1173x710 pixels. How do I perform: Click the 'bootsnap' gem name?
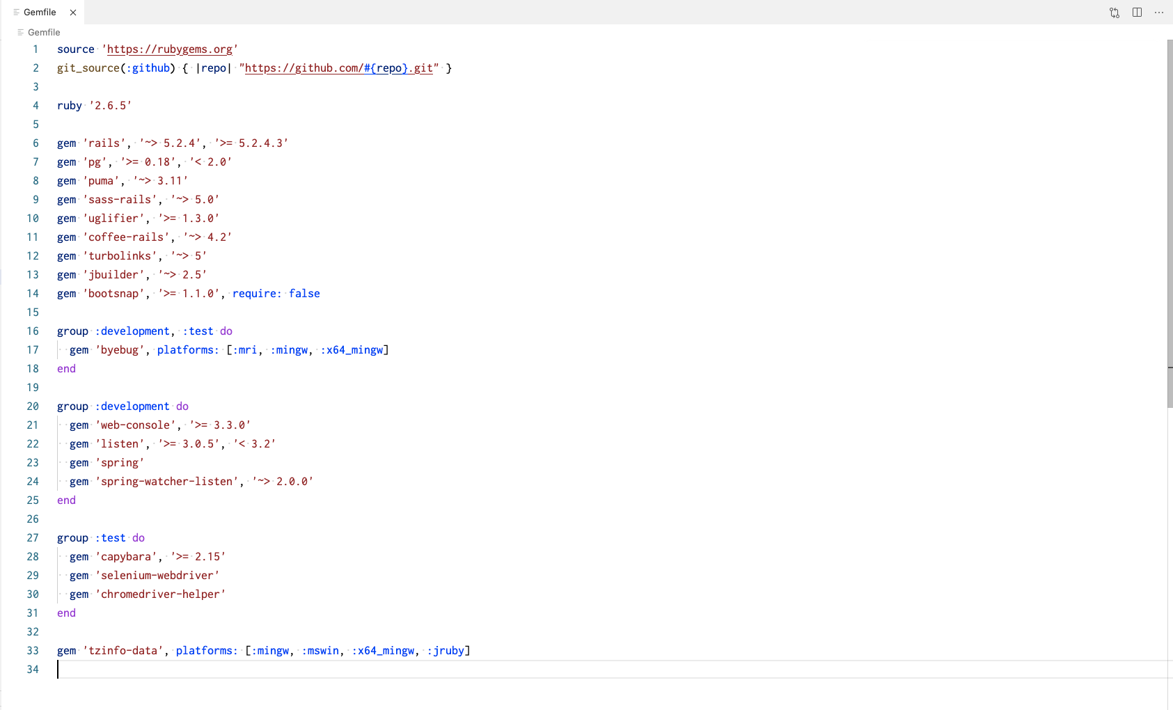(x=114, y=294)
